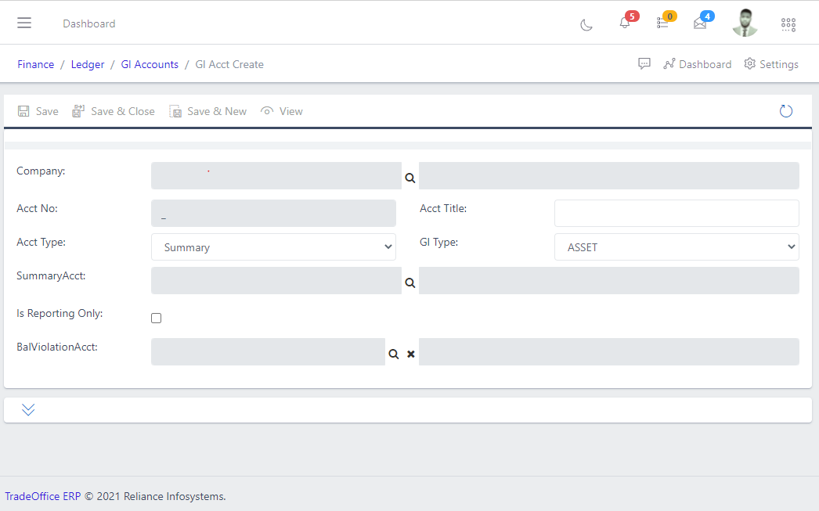Expand the collapsed section with the double chevron
The width and height of the screenshot is (819, 511).
[x=28, y=408]
